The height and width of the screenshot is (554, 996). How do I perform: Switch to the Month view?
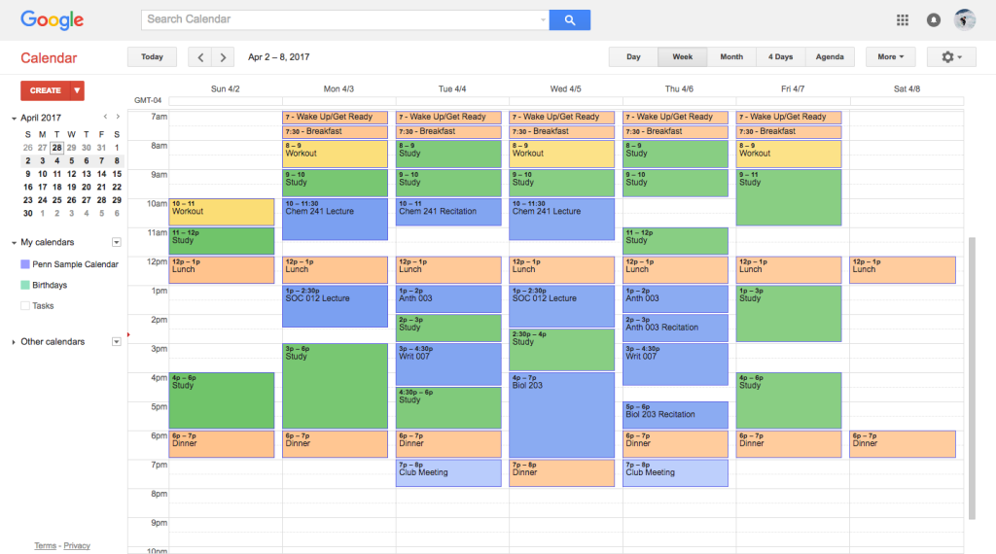(731, 57)
